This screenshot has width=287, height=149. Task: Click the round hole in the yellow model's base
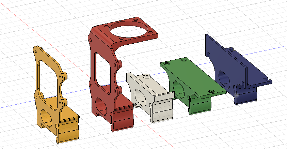(46, 118)
